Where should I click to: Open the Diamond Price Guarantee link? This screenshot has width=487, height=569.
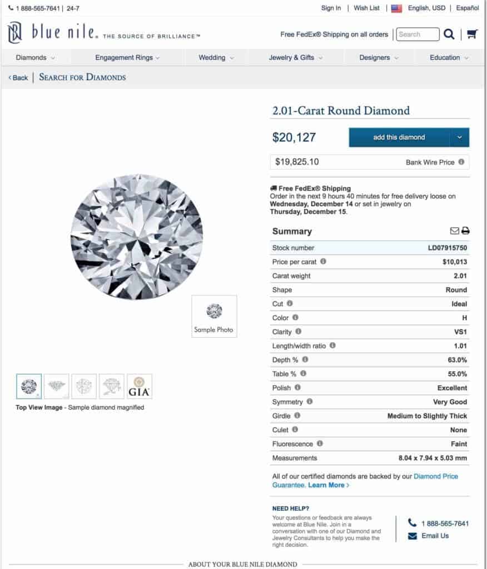tap(365, 481)
